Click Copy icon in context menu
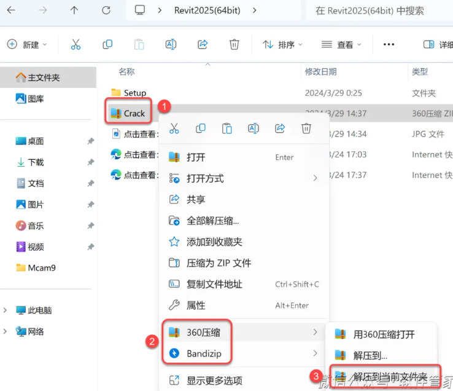Screen dimensions: 453x391 coord(201,128)
